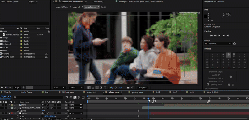Toggle hide shy layers switch
Image resolution: width=249 pixels, height=120 pixels.
[x=71, y=97]
